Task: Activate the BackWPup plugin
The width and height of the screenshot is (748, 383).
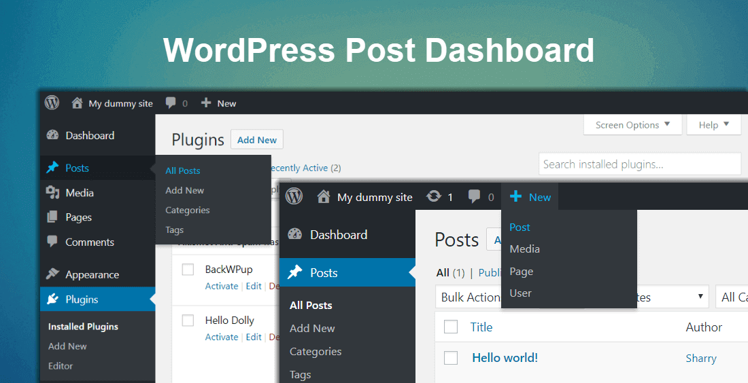Action: point(222,286)
